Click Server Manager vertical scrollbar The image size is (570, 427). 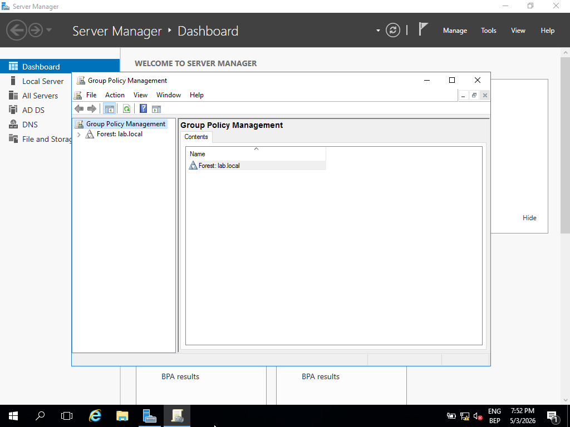click(566, 145)
